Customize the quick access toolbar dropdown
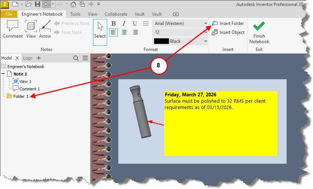The height and width of the screenshot is (189, 313). [x=99, y=4]
